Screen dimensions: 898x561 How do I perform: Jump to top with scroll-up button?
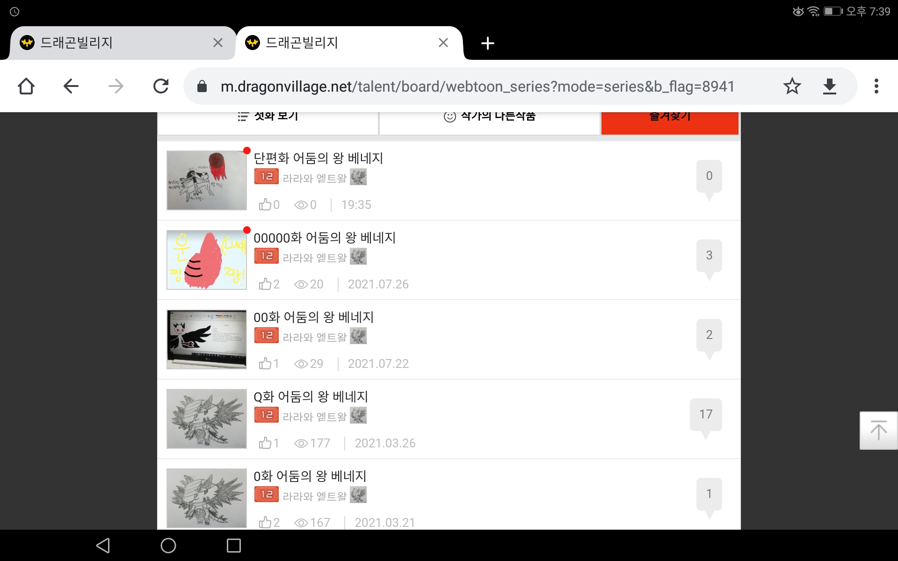pyautogui.click(x=878, y=431)
